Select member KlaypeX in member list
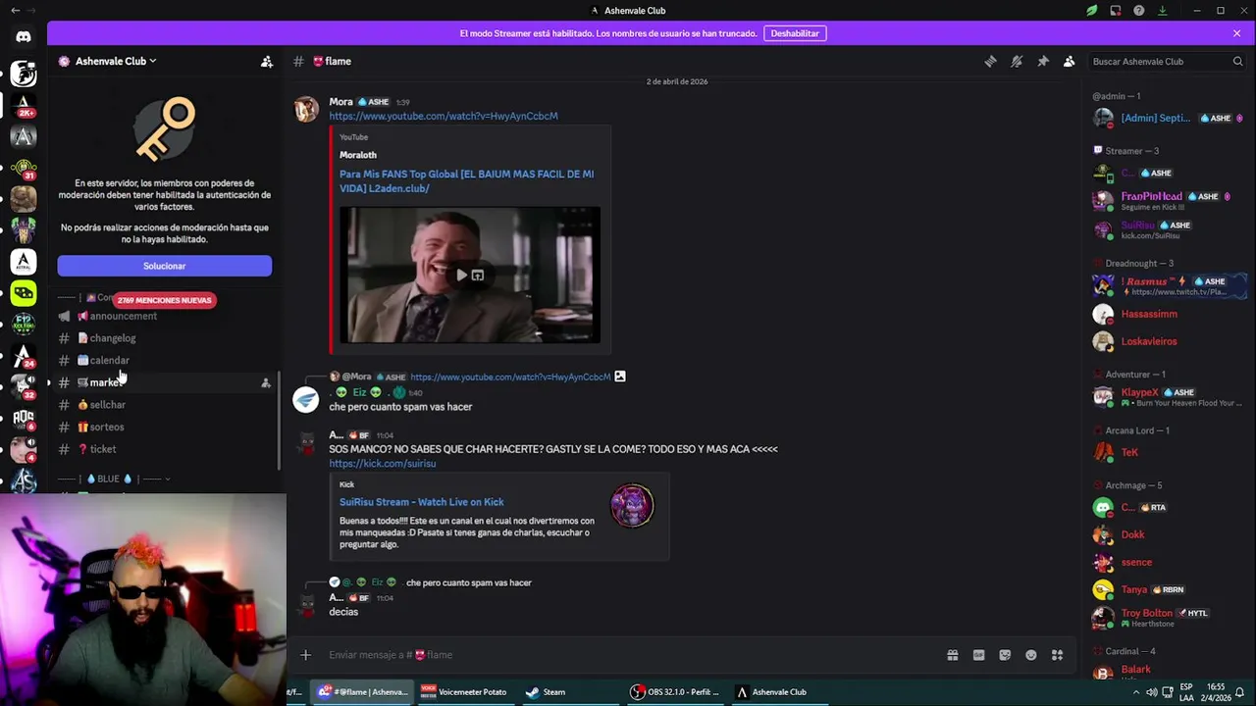Image resolution: width=1256 pixels, height=706 pixels. 1168,396
